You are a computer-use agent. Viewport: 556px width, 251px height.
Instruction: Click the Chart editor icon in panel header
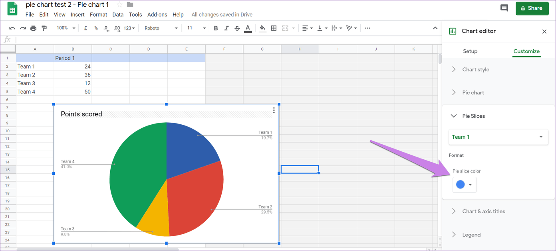[x=453, y=31]
